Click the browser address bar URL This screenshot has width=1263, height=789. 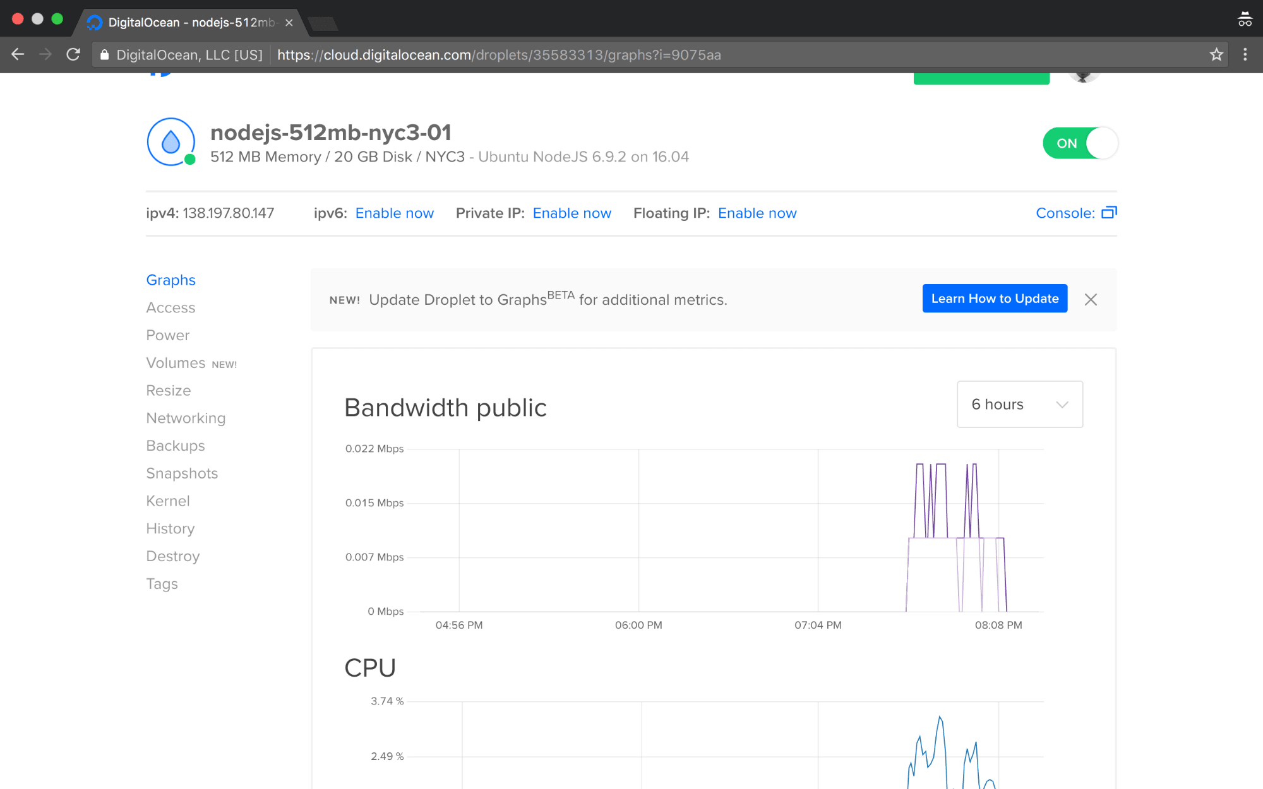coord(499,55)
